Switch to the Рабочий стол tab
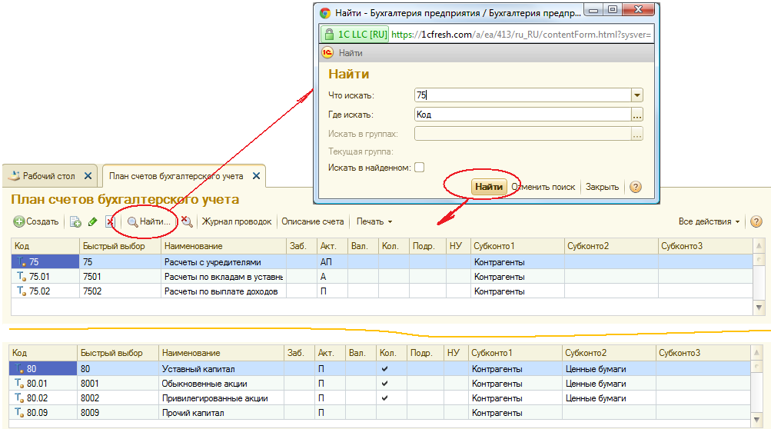The height and width of the screenshot is (429, 771). pos(48,176)
